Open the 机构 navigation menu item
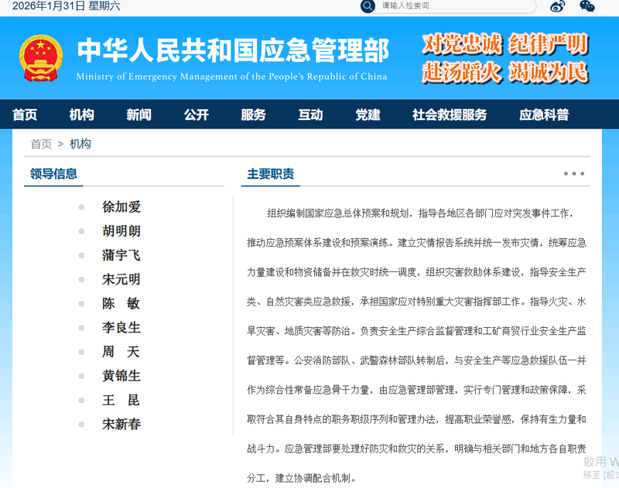Viewport: 619px width, 488px height. 82,114
